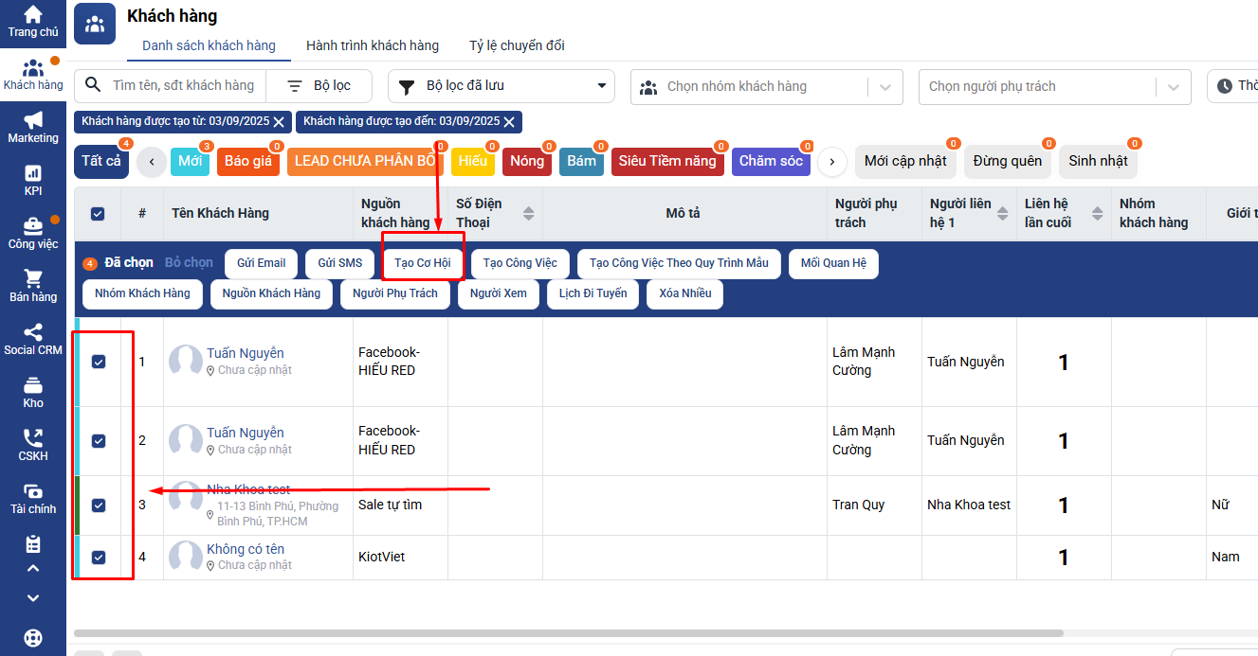1258x656 pixels.
Task: Open the Bộ lọc đã lưu dropdown
Action: (501, 86)
